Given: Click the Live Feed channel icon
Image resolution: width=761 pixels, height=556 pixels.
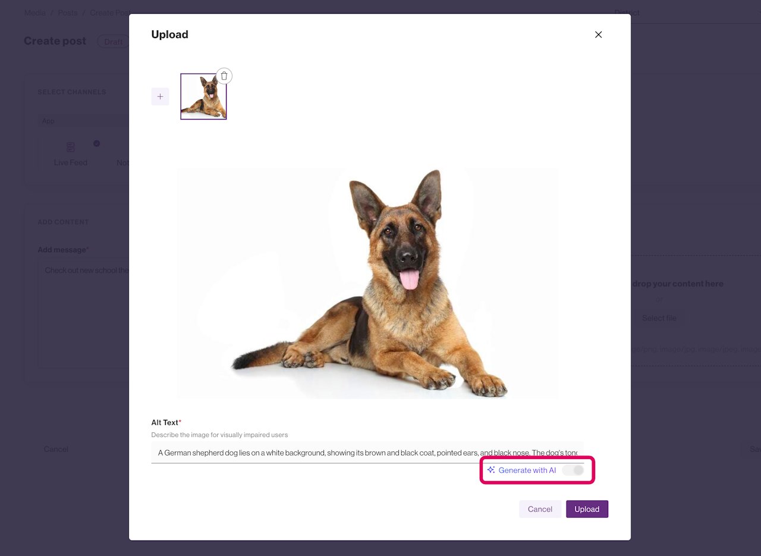Looking at the screenshot, I should (71, 147).
